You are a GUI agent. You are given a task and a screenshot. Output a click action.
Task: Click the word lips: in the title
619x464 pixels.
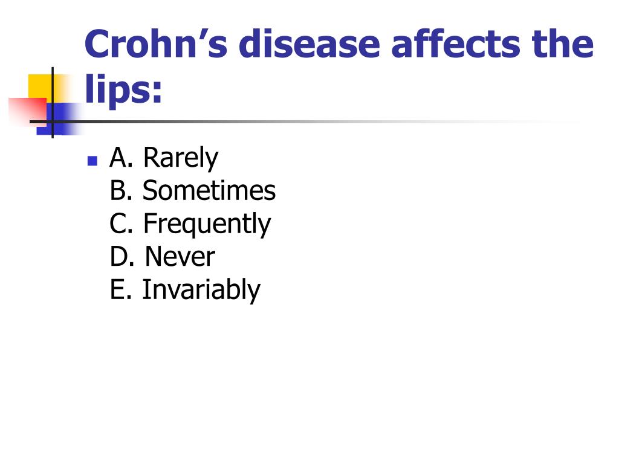pyautogui.click(x=123, y=89)
